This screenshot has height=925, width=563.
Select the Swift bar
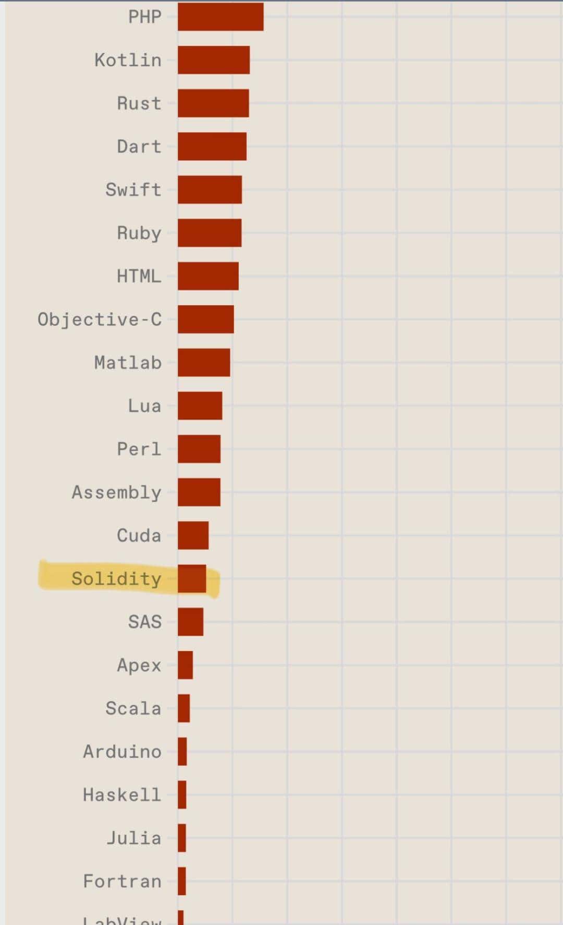pyautogui.click(x=210, y=189)
